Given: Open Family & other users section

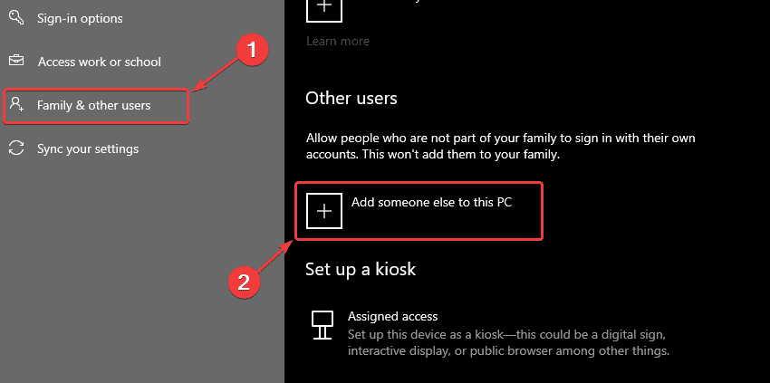Looking at the screenshot, I should coord(94,105).
